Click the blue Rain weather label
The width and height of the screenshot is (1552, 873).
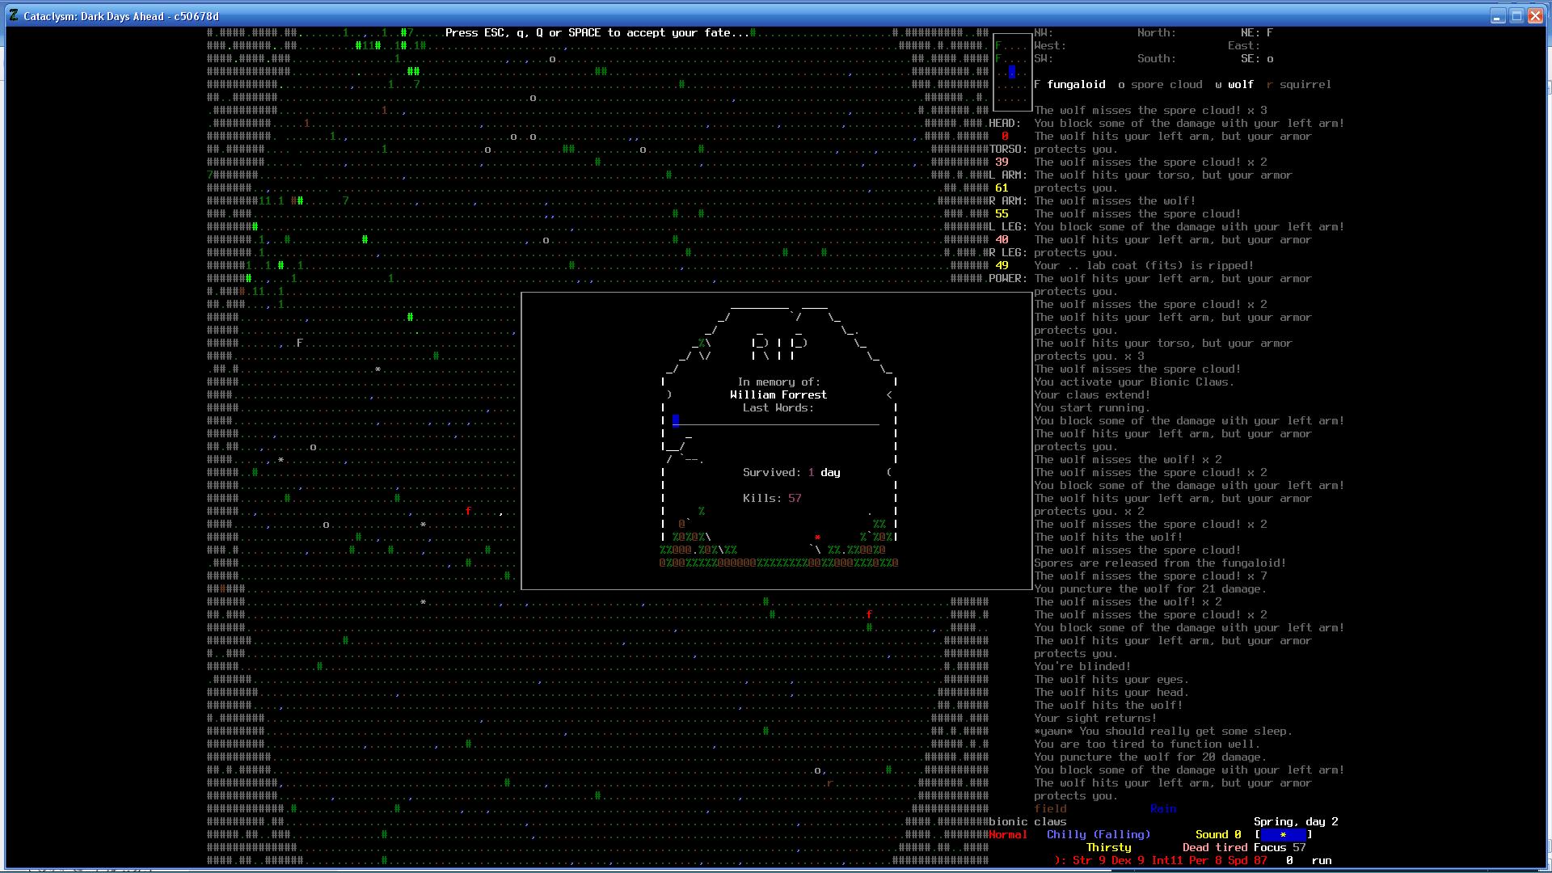[1163, 809]
